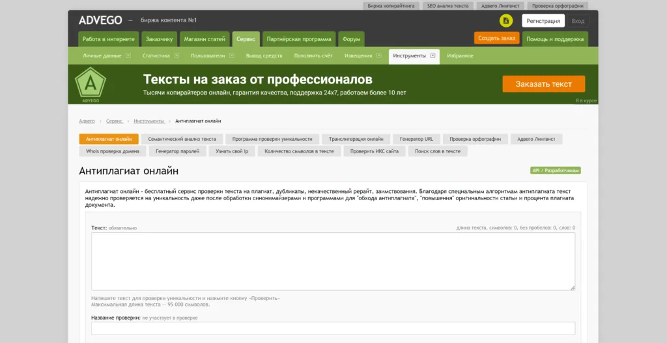Open Whois проверка домена tool
Viewport: 667px width, 343px height.
click(x=113, y=151)
